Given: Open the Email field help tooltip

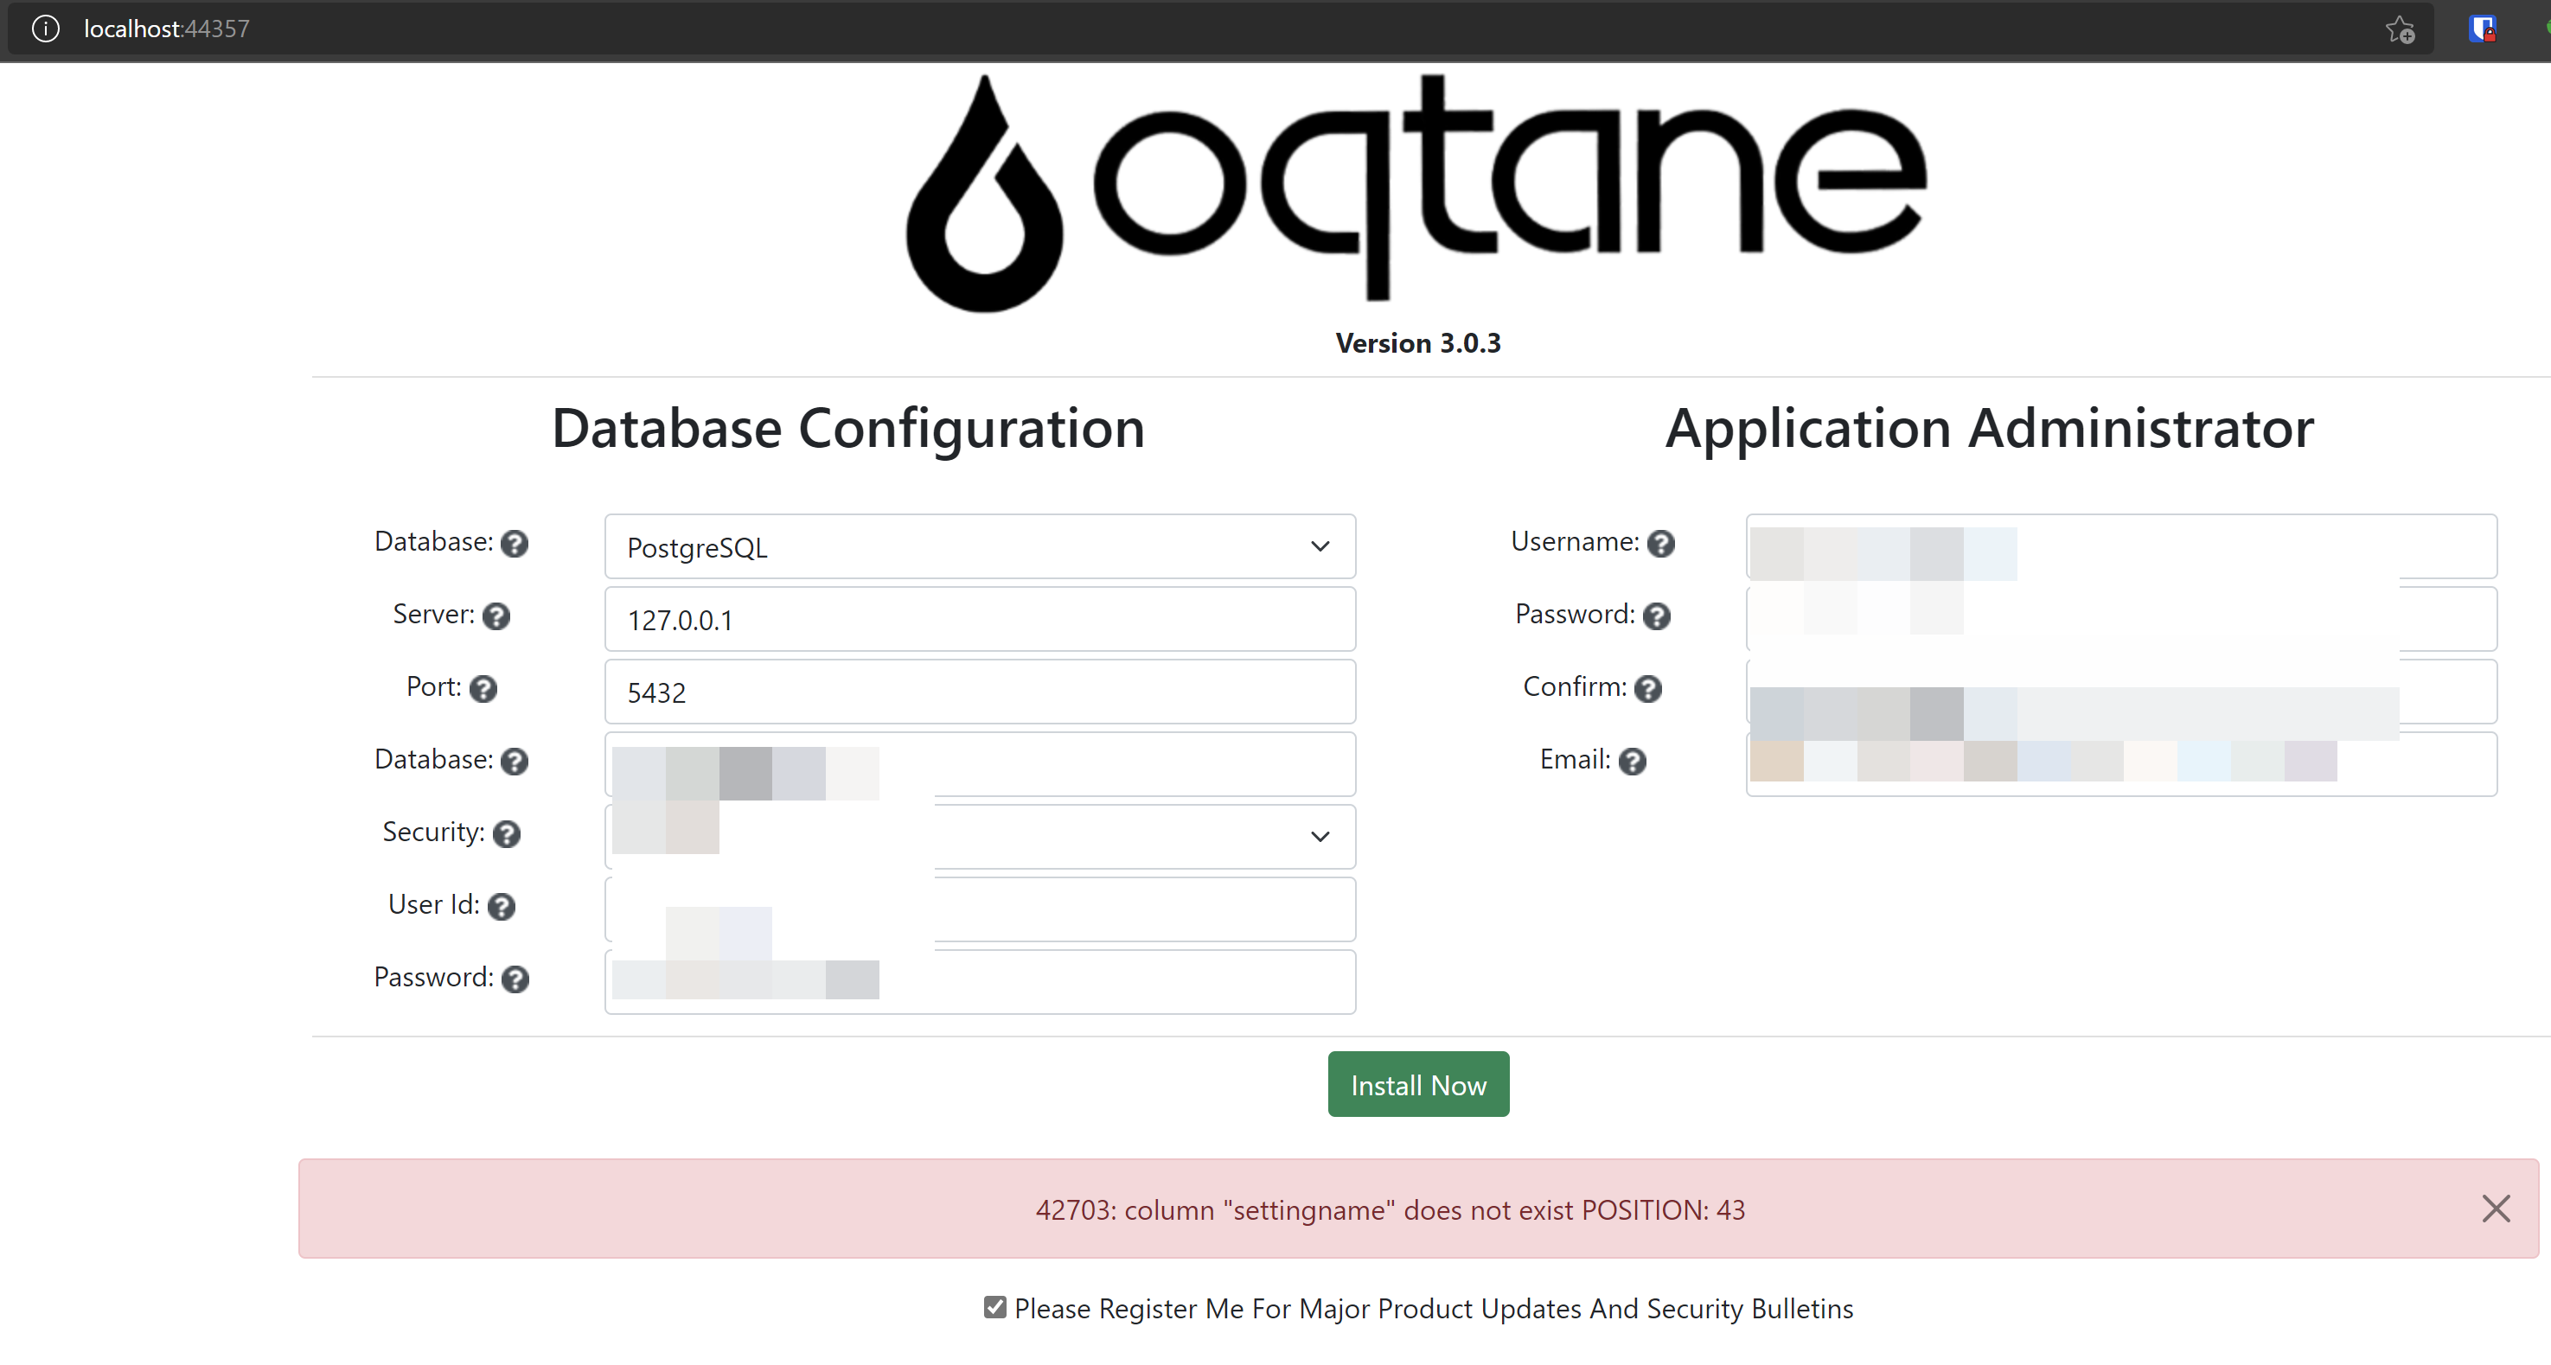Looking at the screenshot, I should 1633,762.
